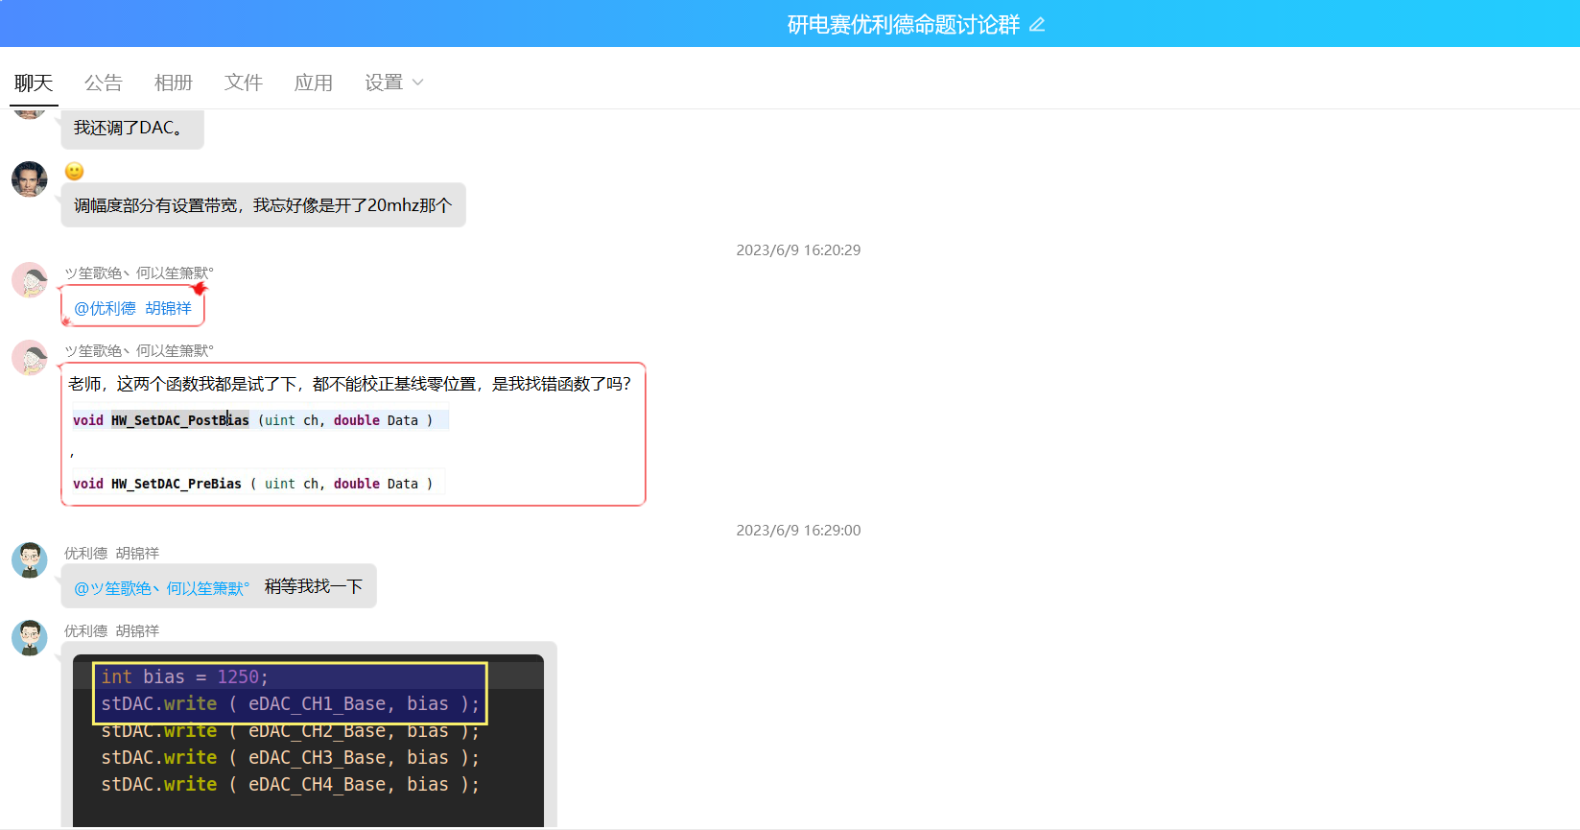Open the int bias = 1250 code screenshot
This screenshot has height=830, width=1580.
[309, 740]
